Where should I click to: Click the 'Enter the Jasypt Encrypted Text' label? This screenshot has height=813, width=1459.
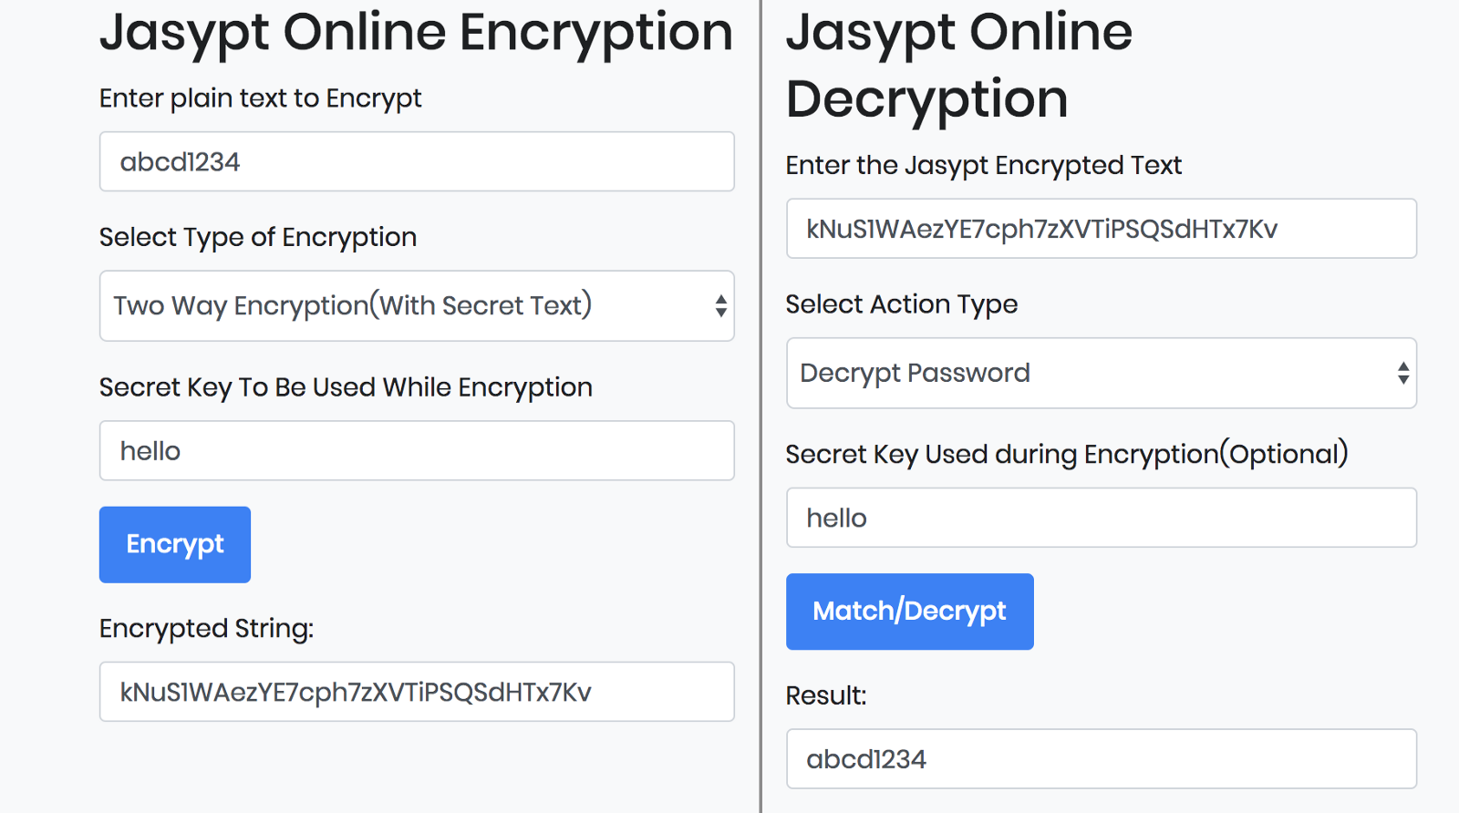coord(983,166)
